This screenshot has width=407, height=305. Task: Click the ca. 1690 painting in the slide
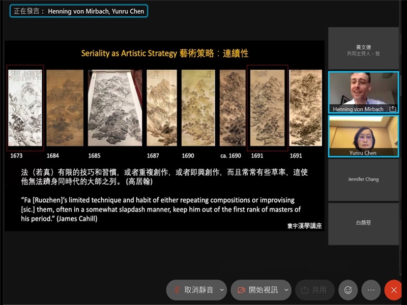(232, 108)
